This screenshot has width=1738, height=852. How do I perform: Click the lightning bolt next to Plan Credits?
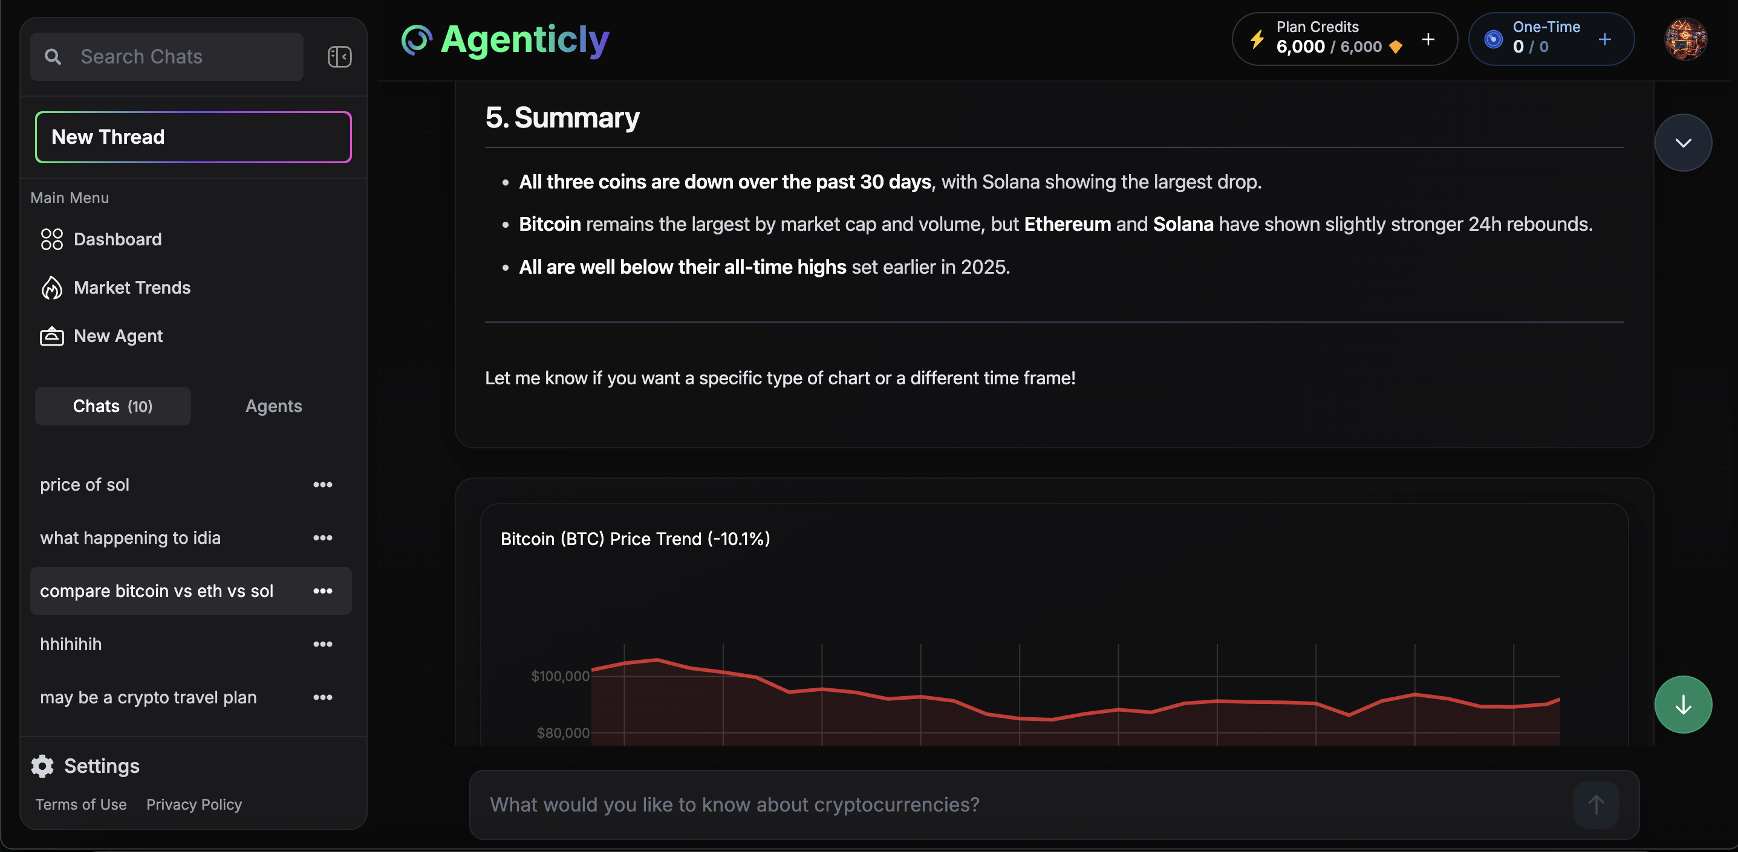coord(1257,39)
